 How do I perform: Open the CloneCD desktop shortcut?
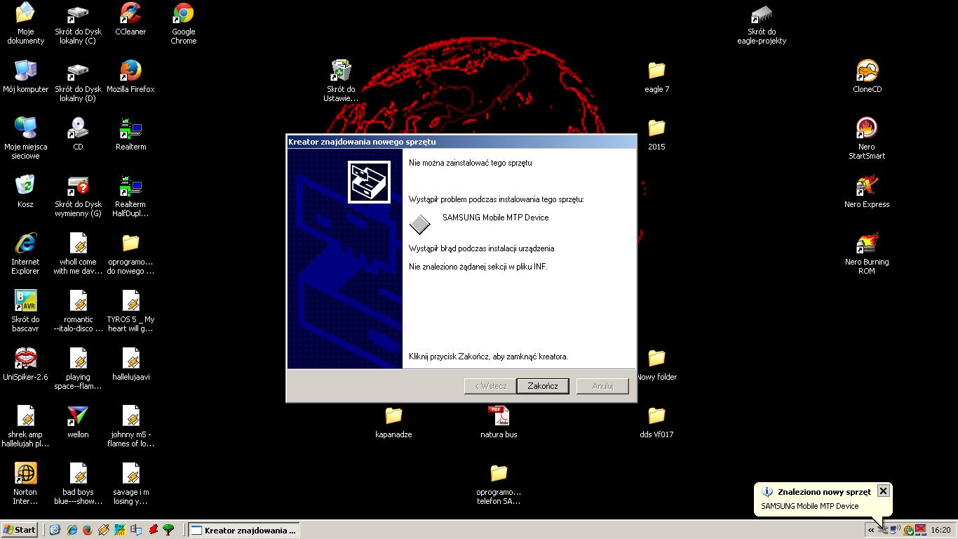pyautogui.click(x=868, y=76)
